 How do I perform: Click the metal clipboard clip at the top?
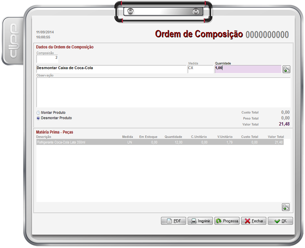pyautogui.click(x=163, y=11)
